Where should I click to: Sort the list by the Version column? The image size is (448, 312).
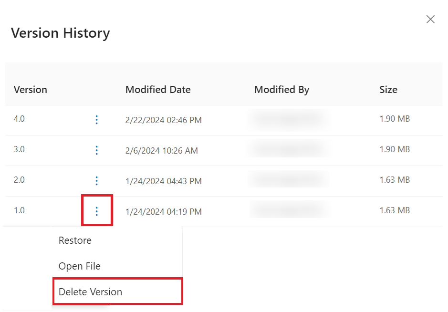(x=30, y=90)
